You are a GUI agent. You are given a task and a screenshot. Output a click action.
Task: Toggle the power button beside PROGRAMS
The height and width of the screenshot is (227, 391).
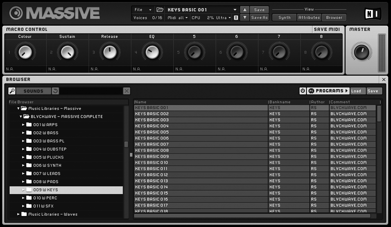click(x=303, y=91)
